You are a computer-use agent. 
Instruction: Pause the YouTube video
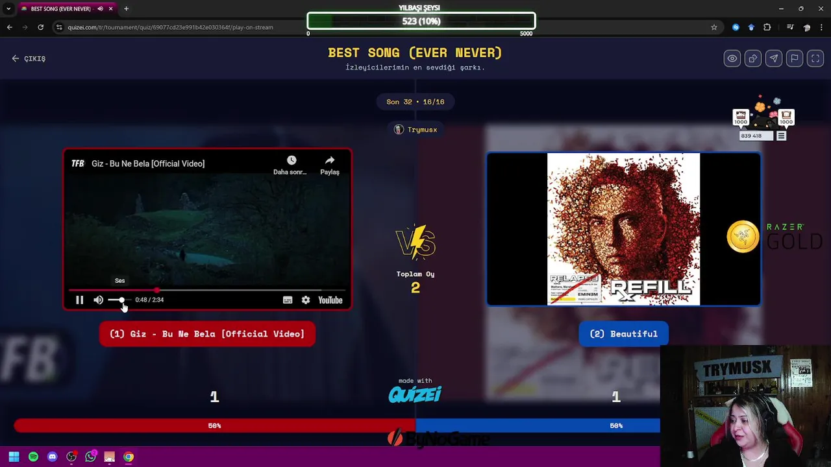click(x=79, y=300)
